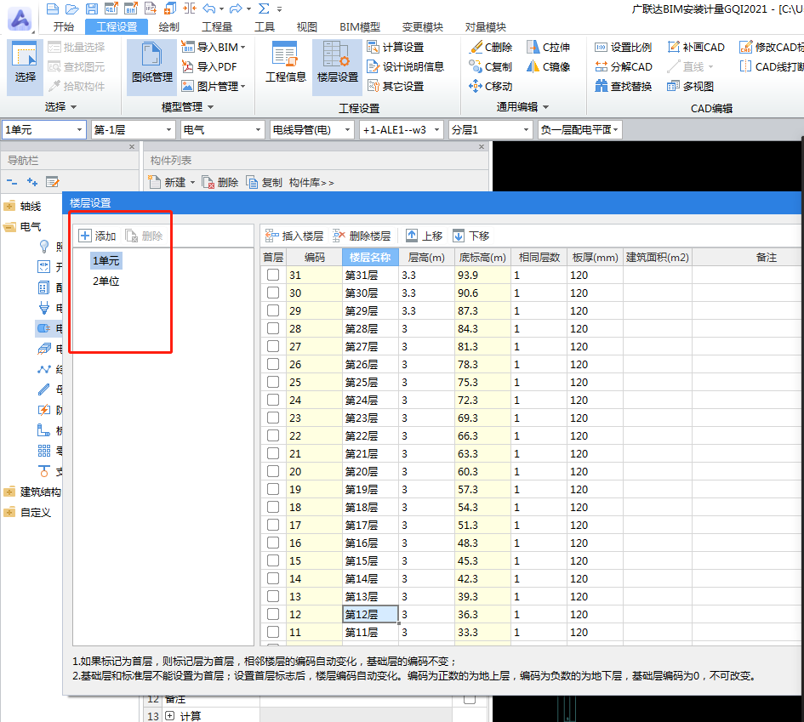Select 1单元 in the unit list
This screenshot has height=722, width=804.
click(x=106, y=260)
